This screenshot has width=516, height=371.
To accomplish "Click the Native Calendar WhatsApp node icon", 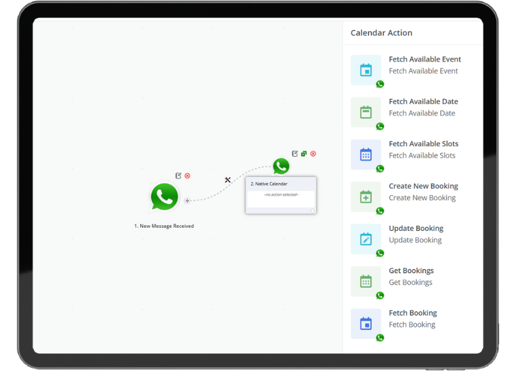I will click(281, 166).
